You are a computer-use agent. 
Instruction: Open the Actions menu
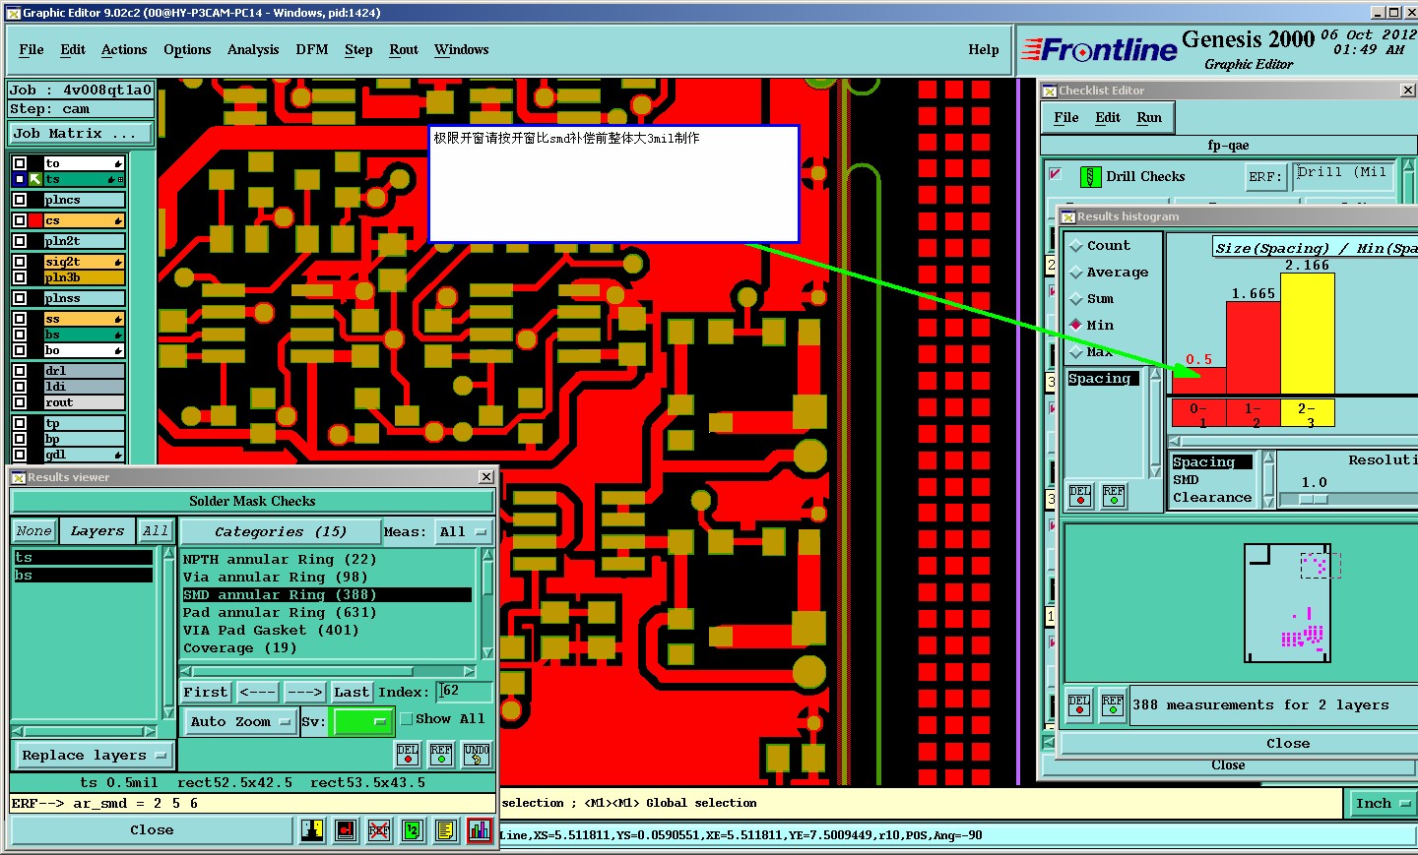124,50
